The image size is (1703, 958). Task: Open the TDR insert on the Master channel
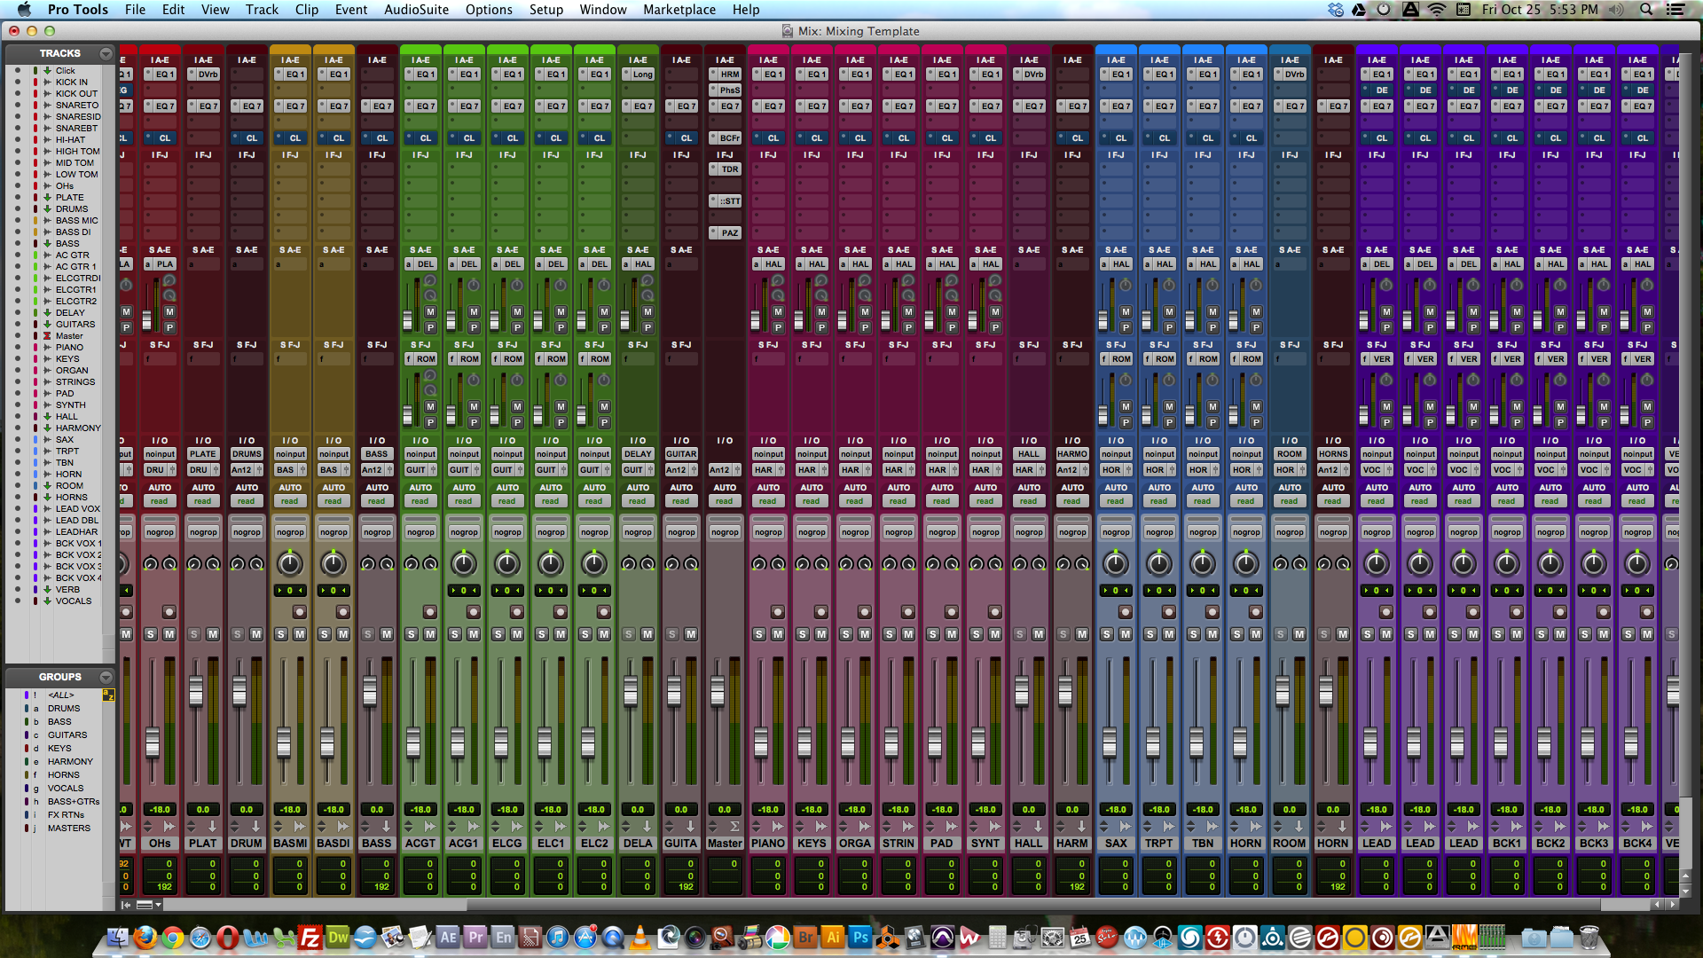click(725, 169)
